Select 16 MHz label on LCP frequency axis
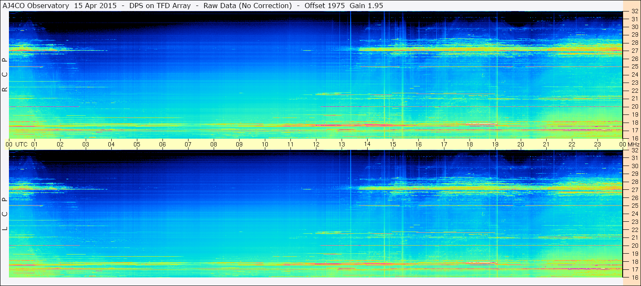 pos(634,277)
